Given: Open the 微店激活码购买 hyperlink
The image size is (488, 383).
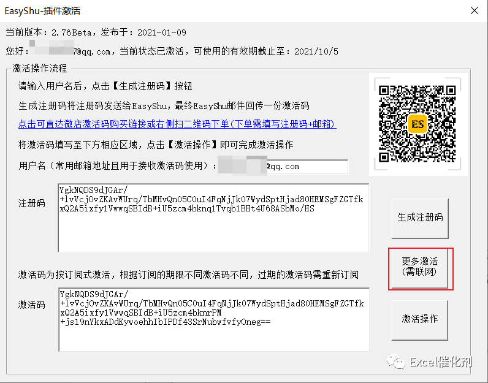Looking at the screenshot, I should pyautogui.click(x=177, y=124).
